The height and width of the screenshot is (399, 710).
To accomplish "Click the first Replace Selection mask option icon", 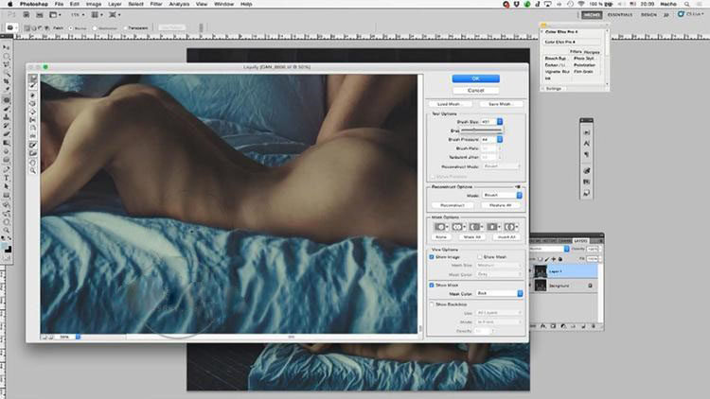I will click(x=441, y=227).
